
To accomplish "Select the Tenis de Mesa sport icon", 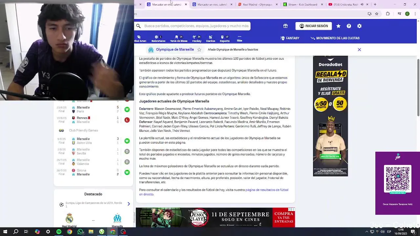I will coord(178,39).
